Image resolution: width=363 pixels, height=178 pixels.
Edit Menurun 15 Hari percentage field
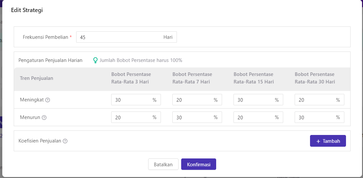(x=253, y=117)
